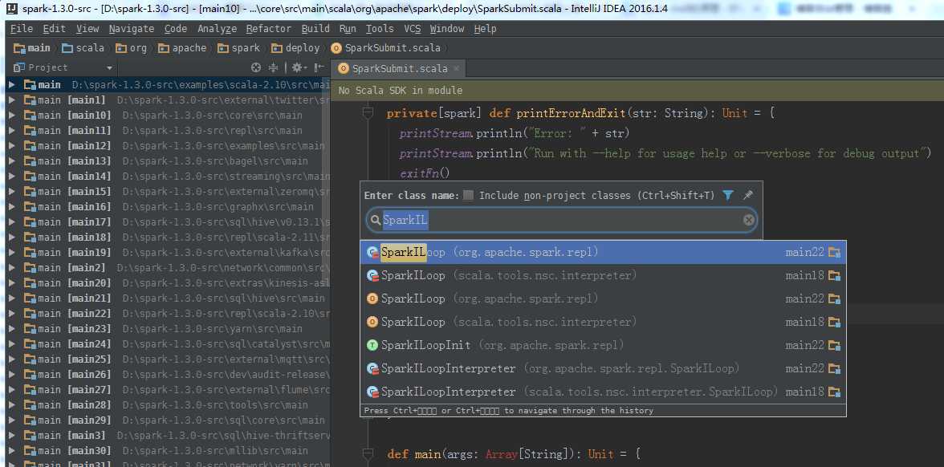Clear the SparkIL search text
The height and width of the screenshot is (467, 944).
pyautogui.click(x=748, y=220)
